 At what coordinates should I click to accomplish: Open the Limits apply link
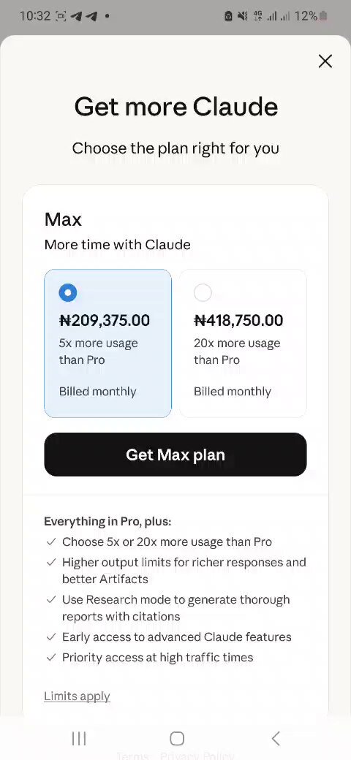[x=77, y=696]
